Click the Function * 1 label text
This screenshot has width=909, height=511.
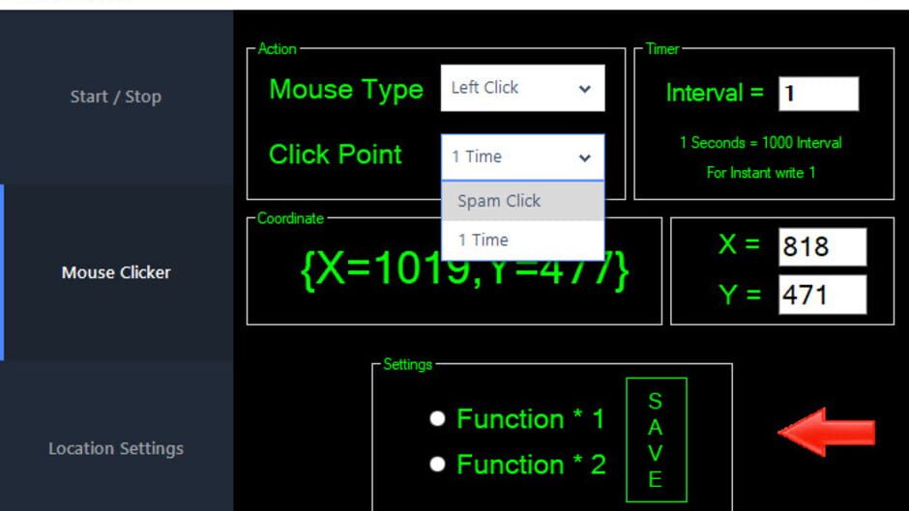pyautogui.click(x=531, y=419)
